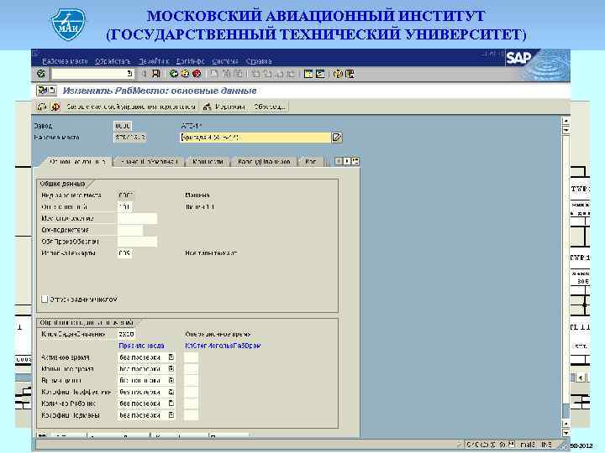This screenshot has width=605, height=453.
Task: Click the 'Образец...' toolbar button
Action: 270,107
